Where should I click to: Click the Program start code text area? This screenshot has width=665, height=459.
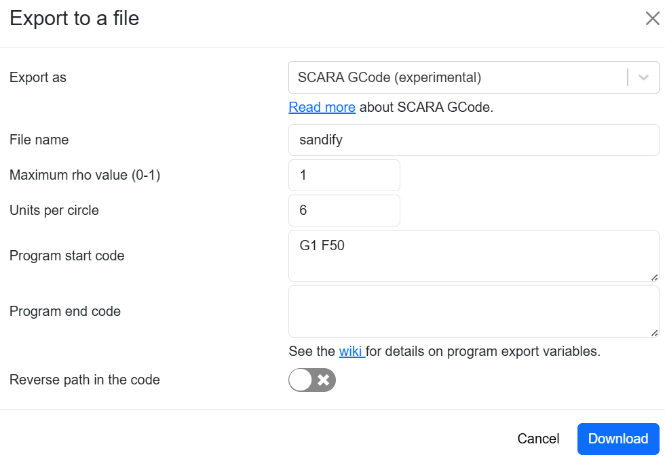(473, 256)
